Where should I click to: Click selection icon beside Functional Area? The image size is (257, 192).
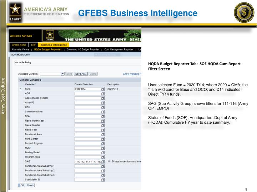click(103, 134)
